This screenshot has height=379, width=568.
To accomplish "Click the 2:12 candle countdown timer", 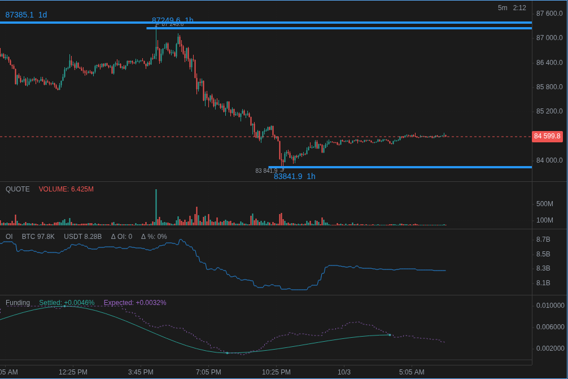I will tap(519, 8).
